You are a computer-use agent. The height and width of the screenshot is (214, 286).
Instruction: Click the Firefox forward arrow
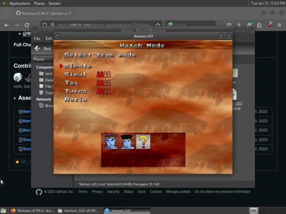tap(17, 25)
